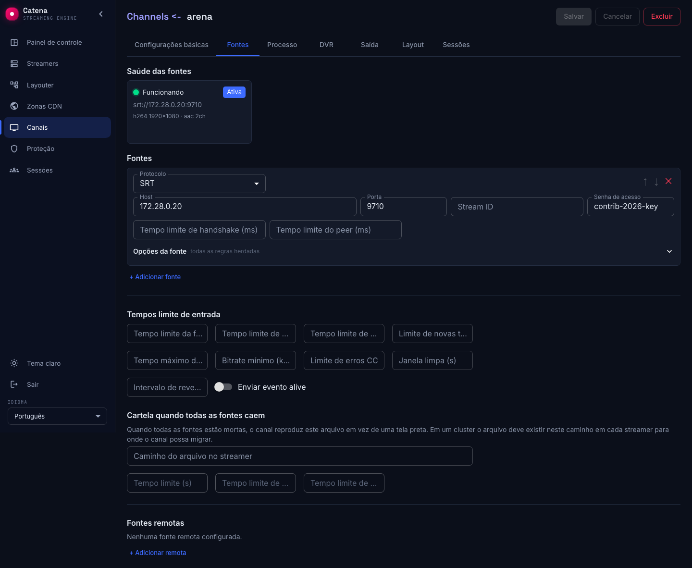Focus the Tempo máximo d... field

[167, 360]
